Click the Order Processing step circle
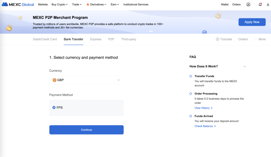271x157 pixels. click(x=191, y=94)
